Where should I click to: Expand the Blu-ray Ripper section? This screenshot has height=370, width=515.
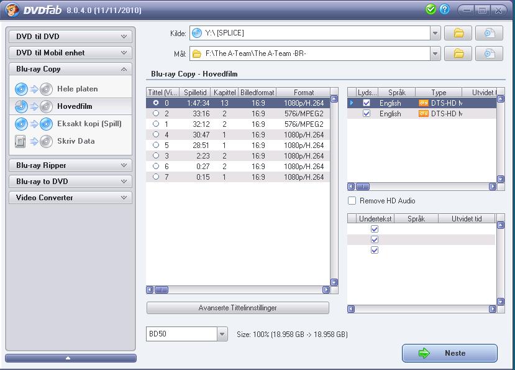pos(70,165)
